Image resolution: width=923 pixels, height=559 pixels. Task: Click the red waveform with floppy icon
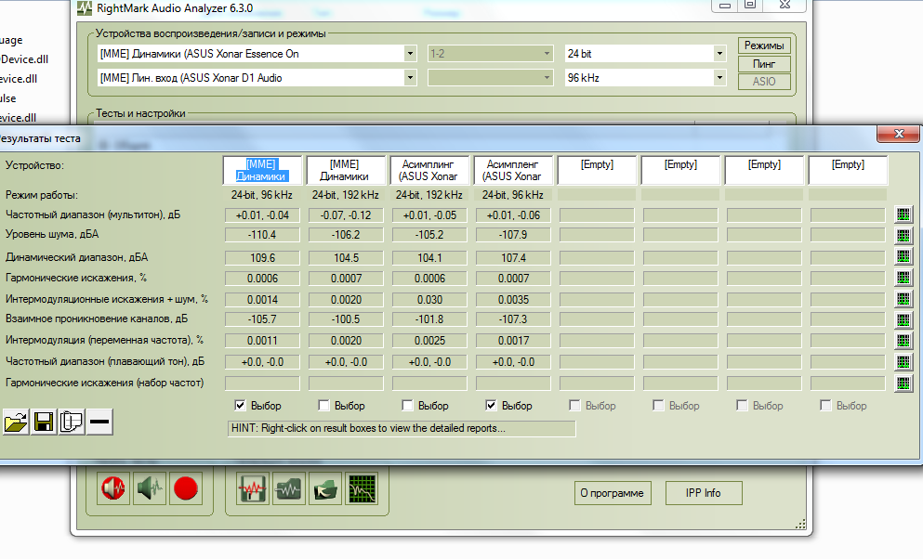point(253,488)
